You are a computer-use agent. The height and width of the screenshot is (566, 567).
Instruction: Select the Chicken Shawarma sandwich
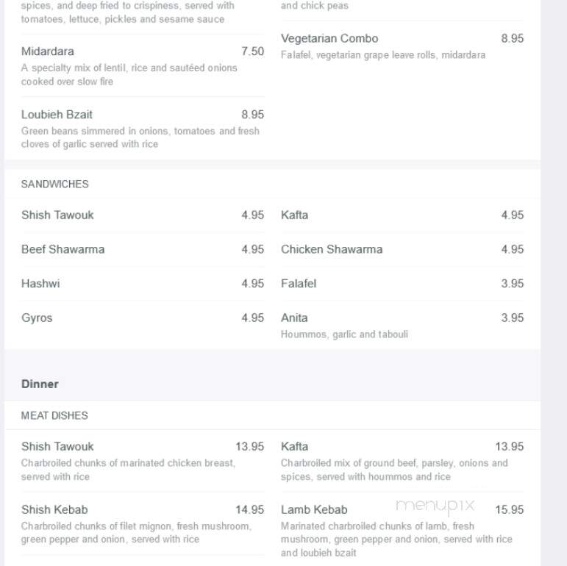coord(402,249)
